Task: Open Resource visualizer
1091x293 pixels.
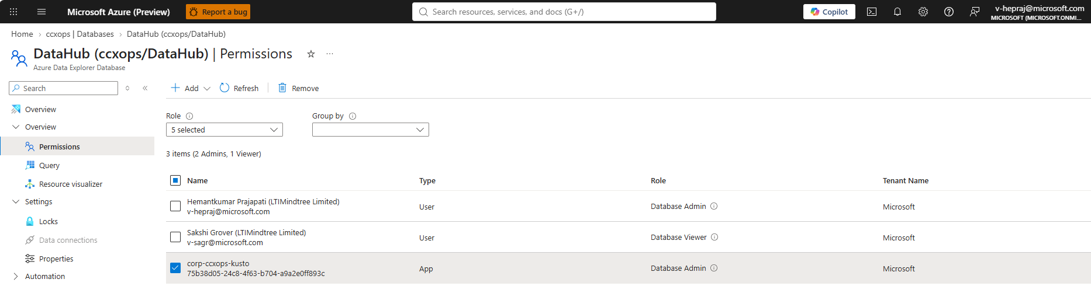Action: click(70, 184)
